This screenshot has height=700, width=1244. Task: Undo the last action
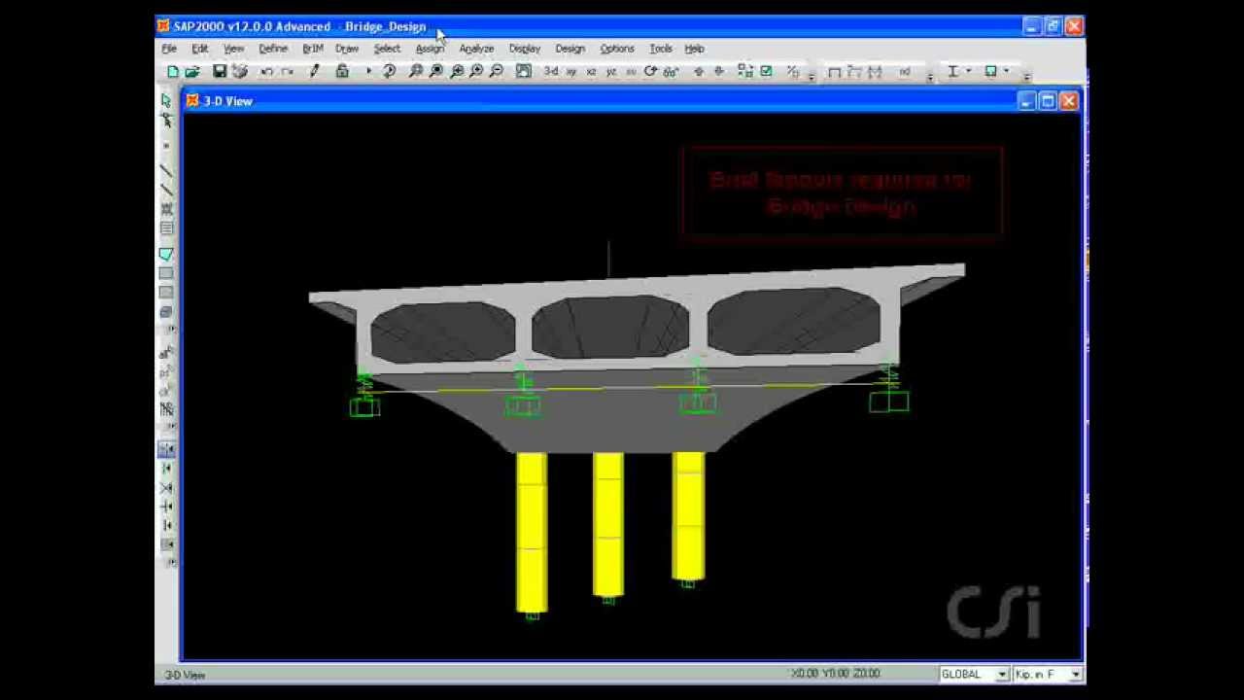click(x=266, y=72)
